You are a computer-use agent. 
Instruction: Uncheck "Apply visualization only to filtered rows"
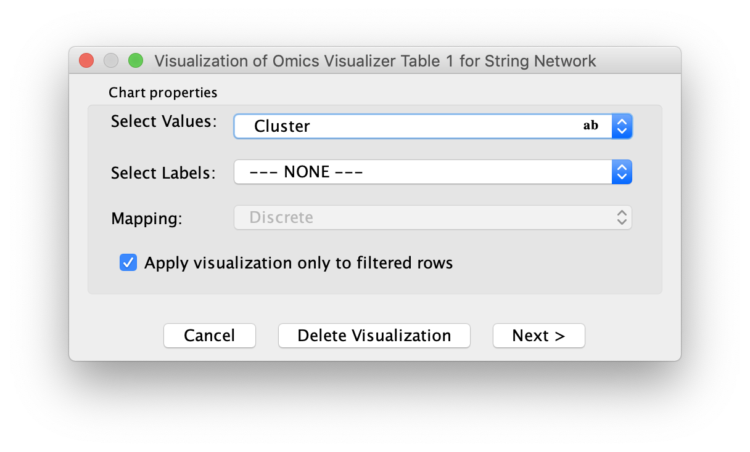pyautogui.click(x=128, y=262)
